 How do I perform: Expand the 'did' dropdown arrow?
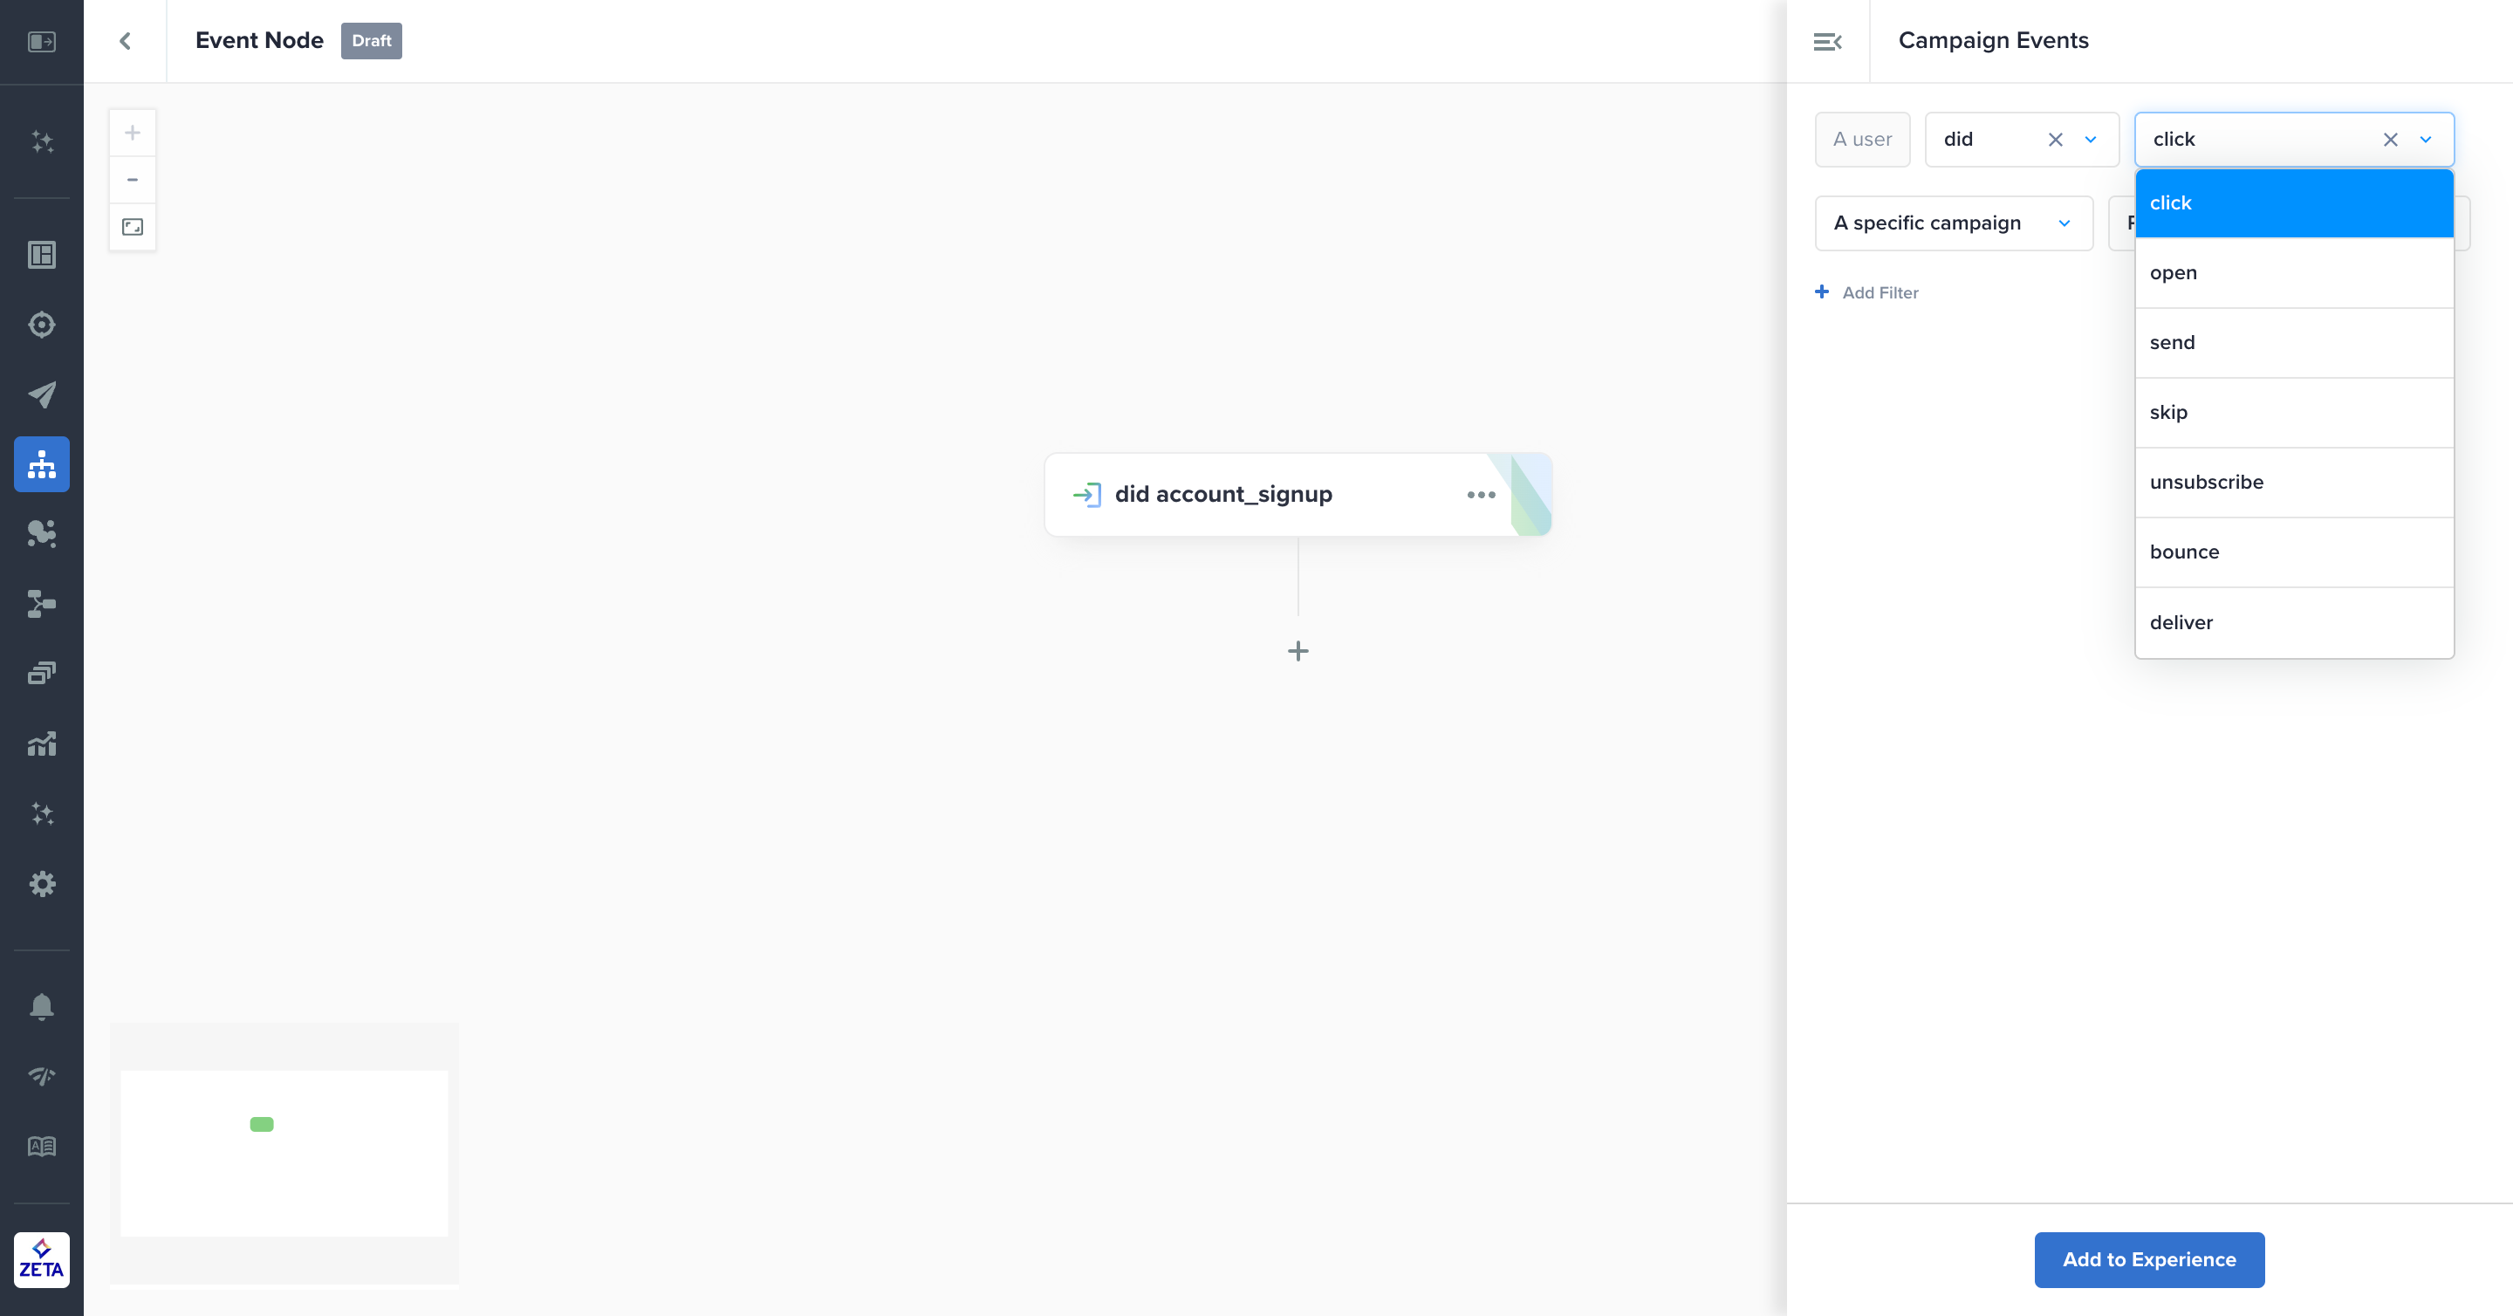point(2091,140)
